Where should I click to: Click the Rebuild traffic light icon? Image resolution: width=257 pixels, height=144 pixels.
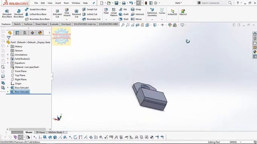146,3
